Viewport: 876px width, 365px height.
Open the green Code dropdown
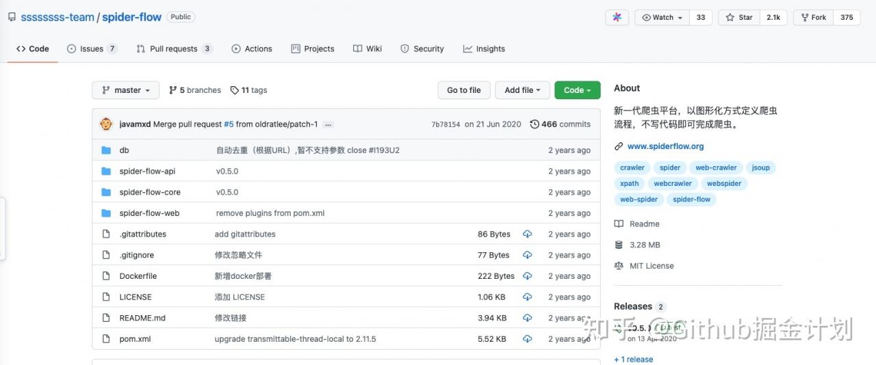[578, 90]
